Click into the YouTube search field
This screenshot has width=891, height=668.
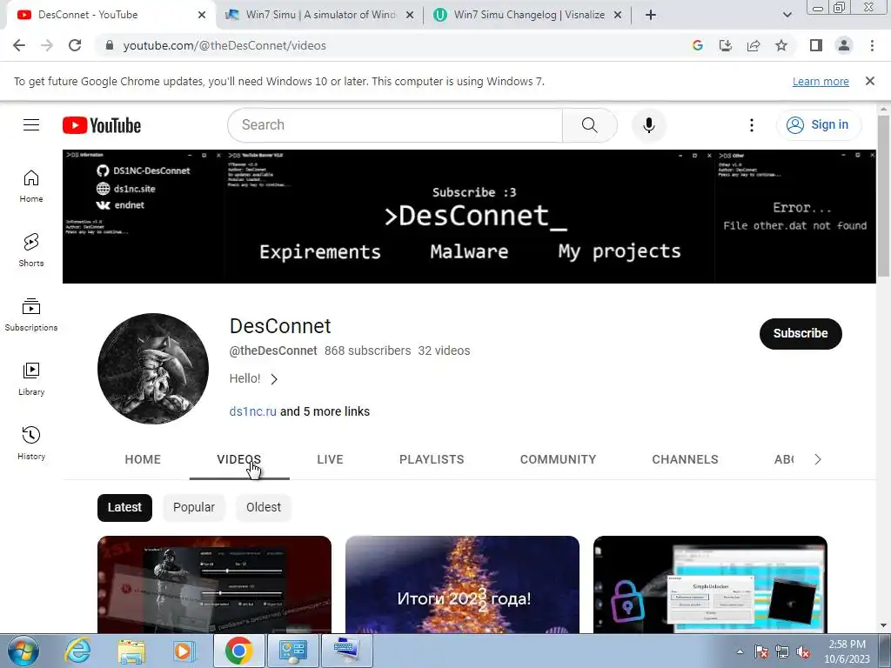[x=394, y=125]
